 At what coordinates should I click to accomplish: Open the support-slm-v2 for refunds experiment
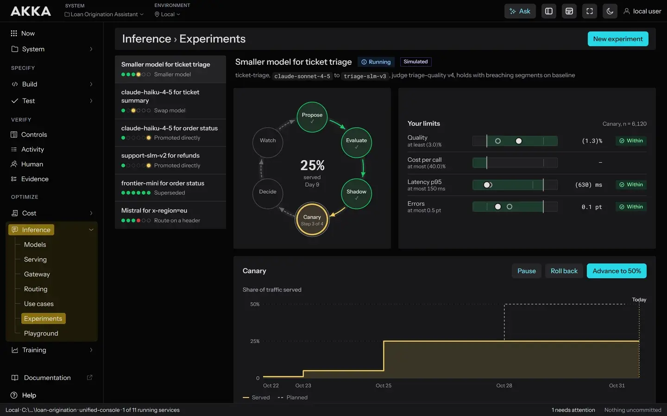pos(170,160)
